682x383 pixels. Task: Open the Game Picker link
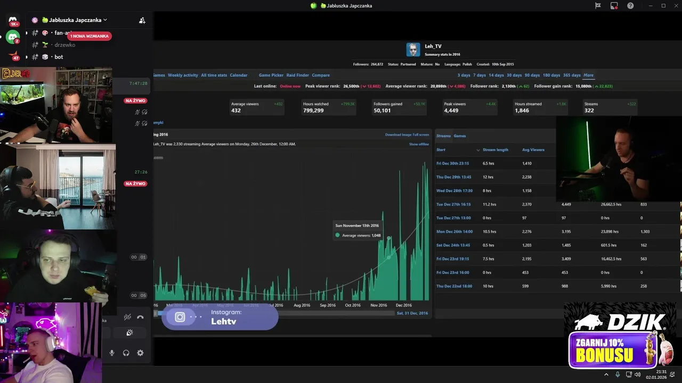271,75
